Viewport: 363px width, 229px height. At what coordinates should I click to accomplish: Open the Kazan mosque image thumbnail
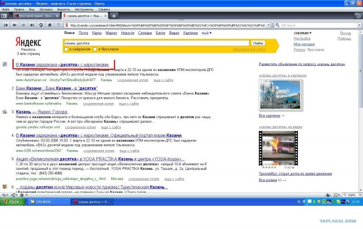coord(280,95)
